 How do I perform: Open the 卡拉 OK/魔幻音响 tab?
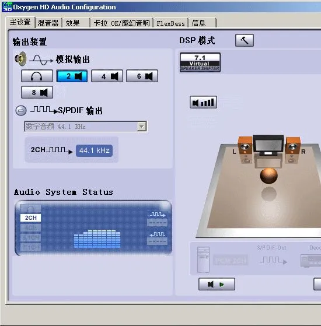pos(122,23)
